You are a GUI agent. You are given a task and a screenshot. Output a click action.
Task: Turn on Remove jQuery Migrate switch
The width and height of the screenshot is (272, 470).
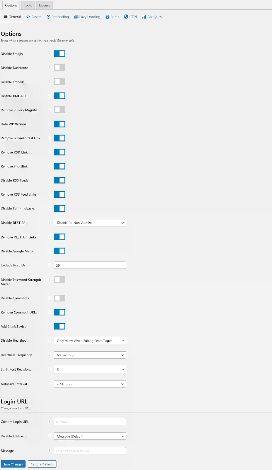[59, 110]
